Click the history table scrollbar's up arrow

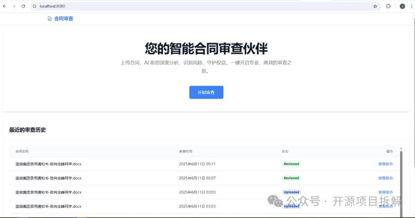coord(401,149)
